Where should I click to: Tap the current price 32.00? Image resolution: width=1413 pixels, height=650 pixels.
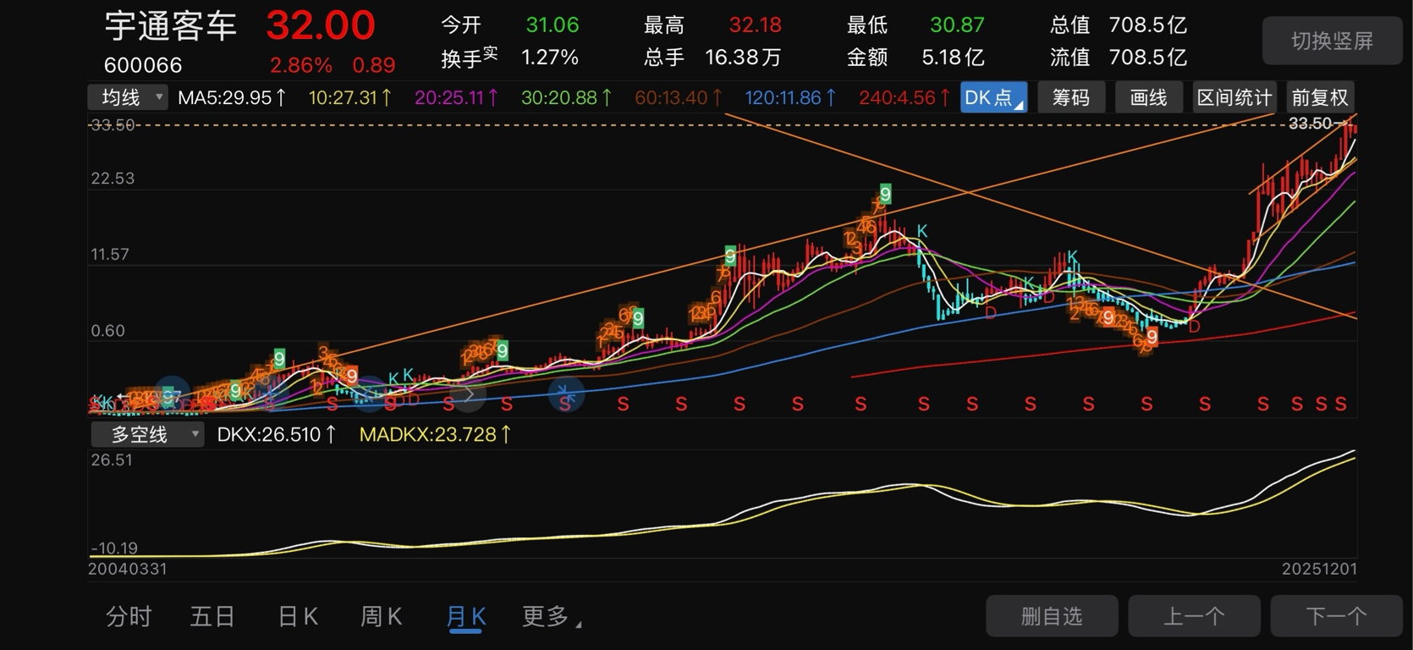[321, 25]
